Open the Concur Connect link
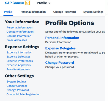 [16, 86]
